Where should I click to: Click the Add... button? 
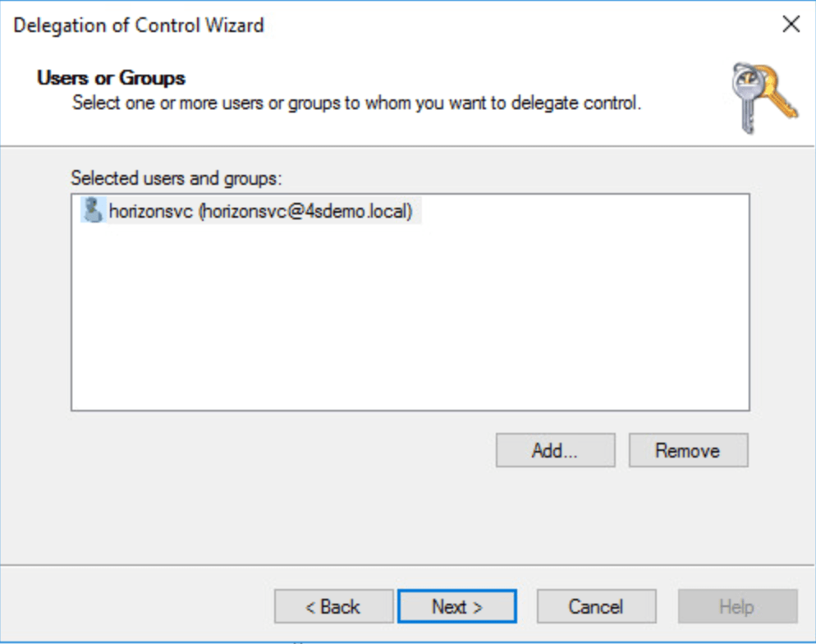click(x=555, y=450)
